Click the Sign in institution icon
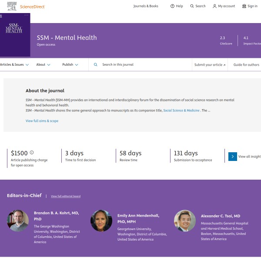 tap(244, 6)
